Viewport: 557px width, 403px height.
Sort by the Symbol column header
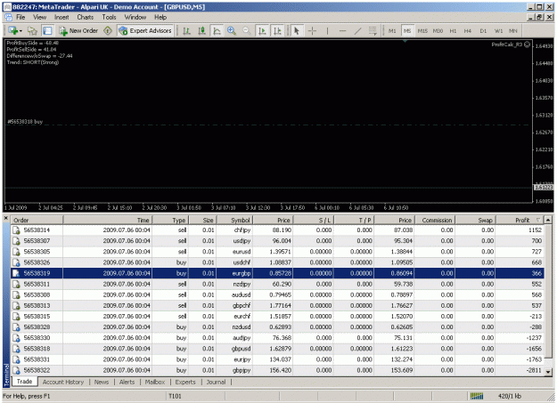point(234,220)
